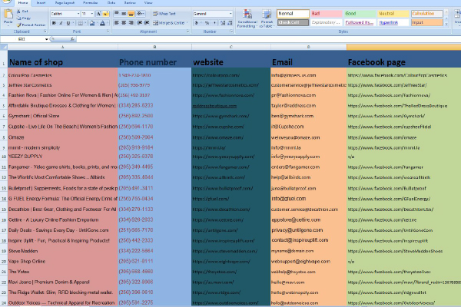Click the Copy icon in the ribbon
The width and height of the screenshot is (461, 307).
(25, 18)
